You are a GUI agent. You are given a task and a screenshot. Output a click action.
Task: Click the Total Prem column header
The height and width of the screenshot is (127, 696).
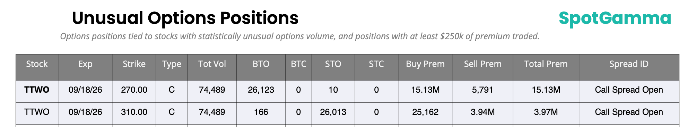546,64
